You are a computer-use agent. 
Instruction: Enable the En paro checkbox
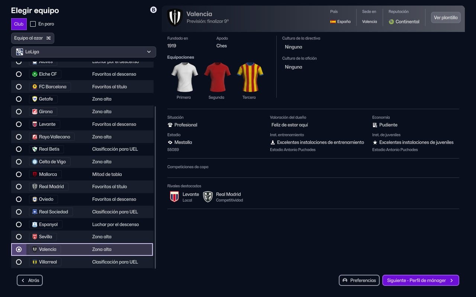pos(33,24)
